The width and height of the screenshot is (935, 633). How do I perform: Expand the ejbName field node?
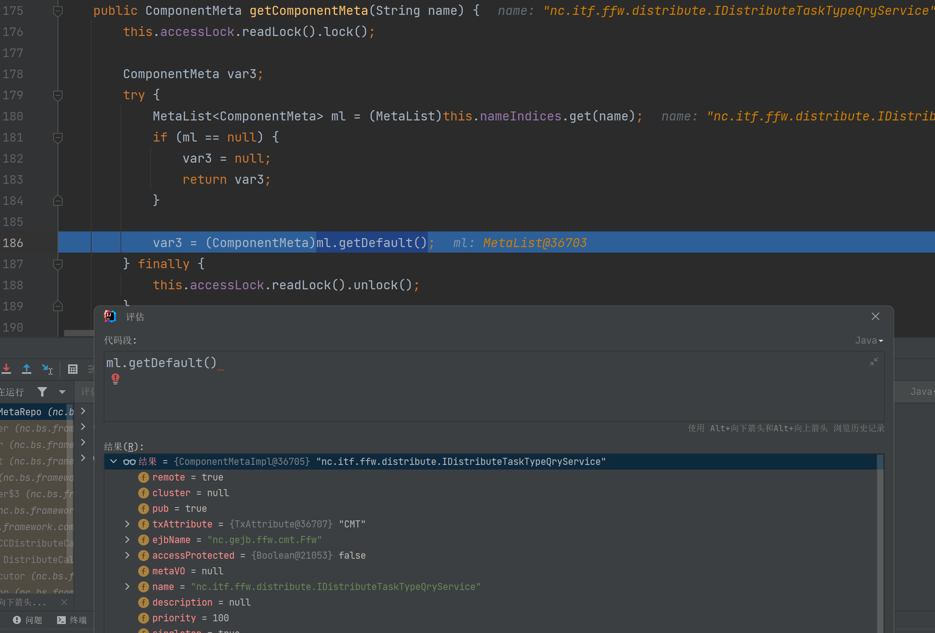tap(127, 540)
